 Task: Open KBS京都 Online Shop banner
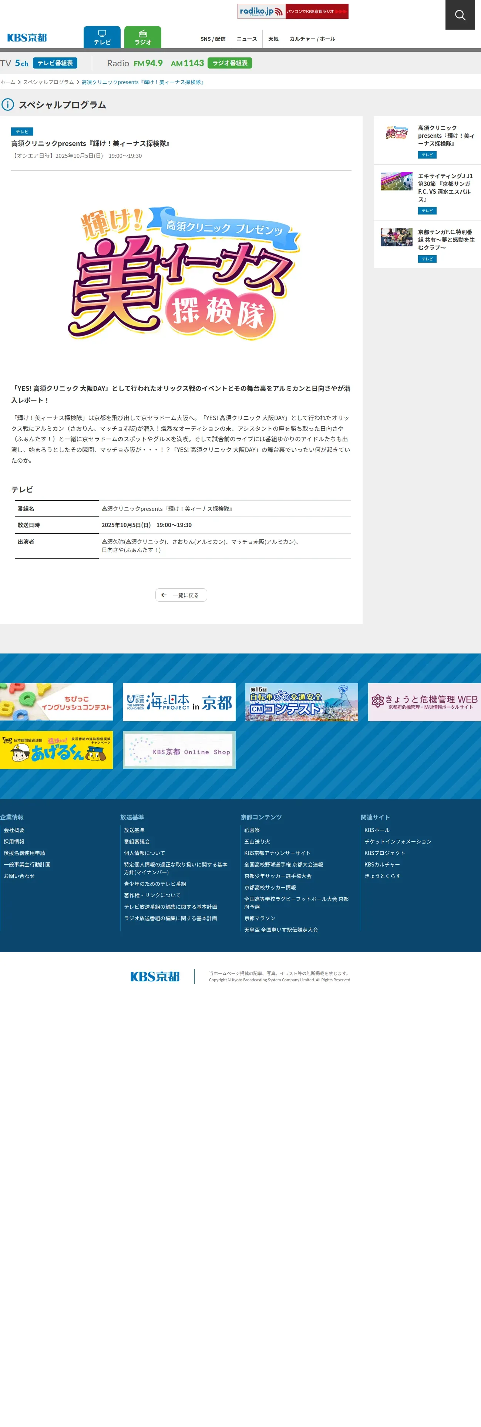click(x=179, y=750)
